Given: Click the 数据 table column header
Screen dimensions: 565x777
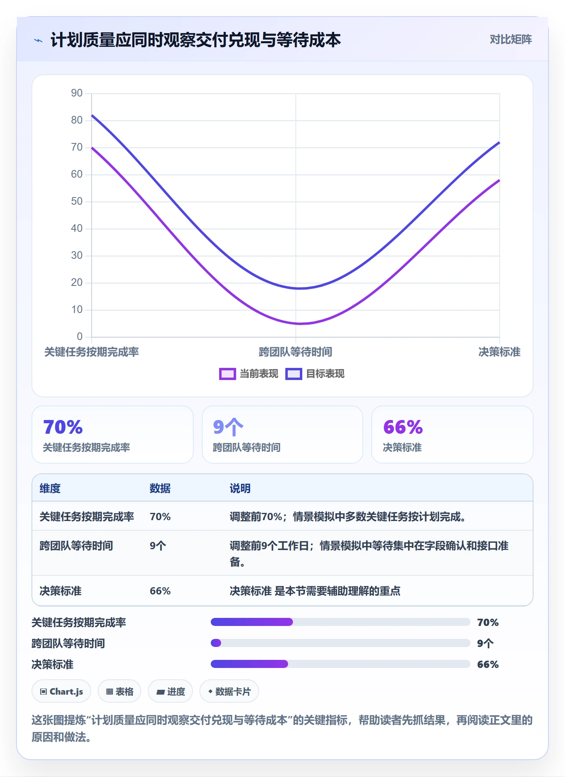Looking at the screenshot, I should click(x=160, y=488).
